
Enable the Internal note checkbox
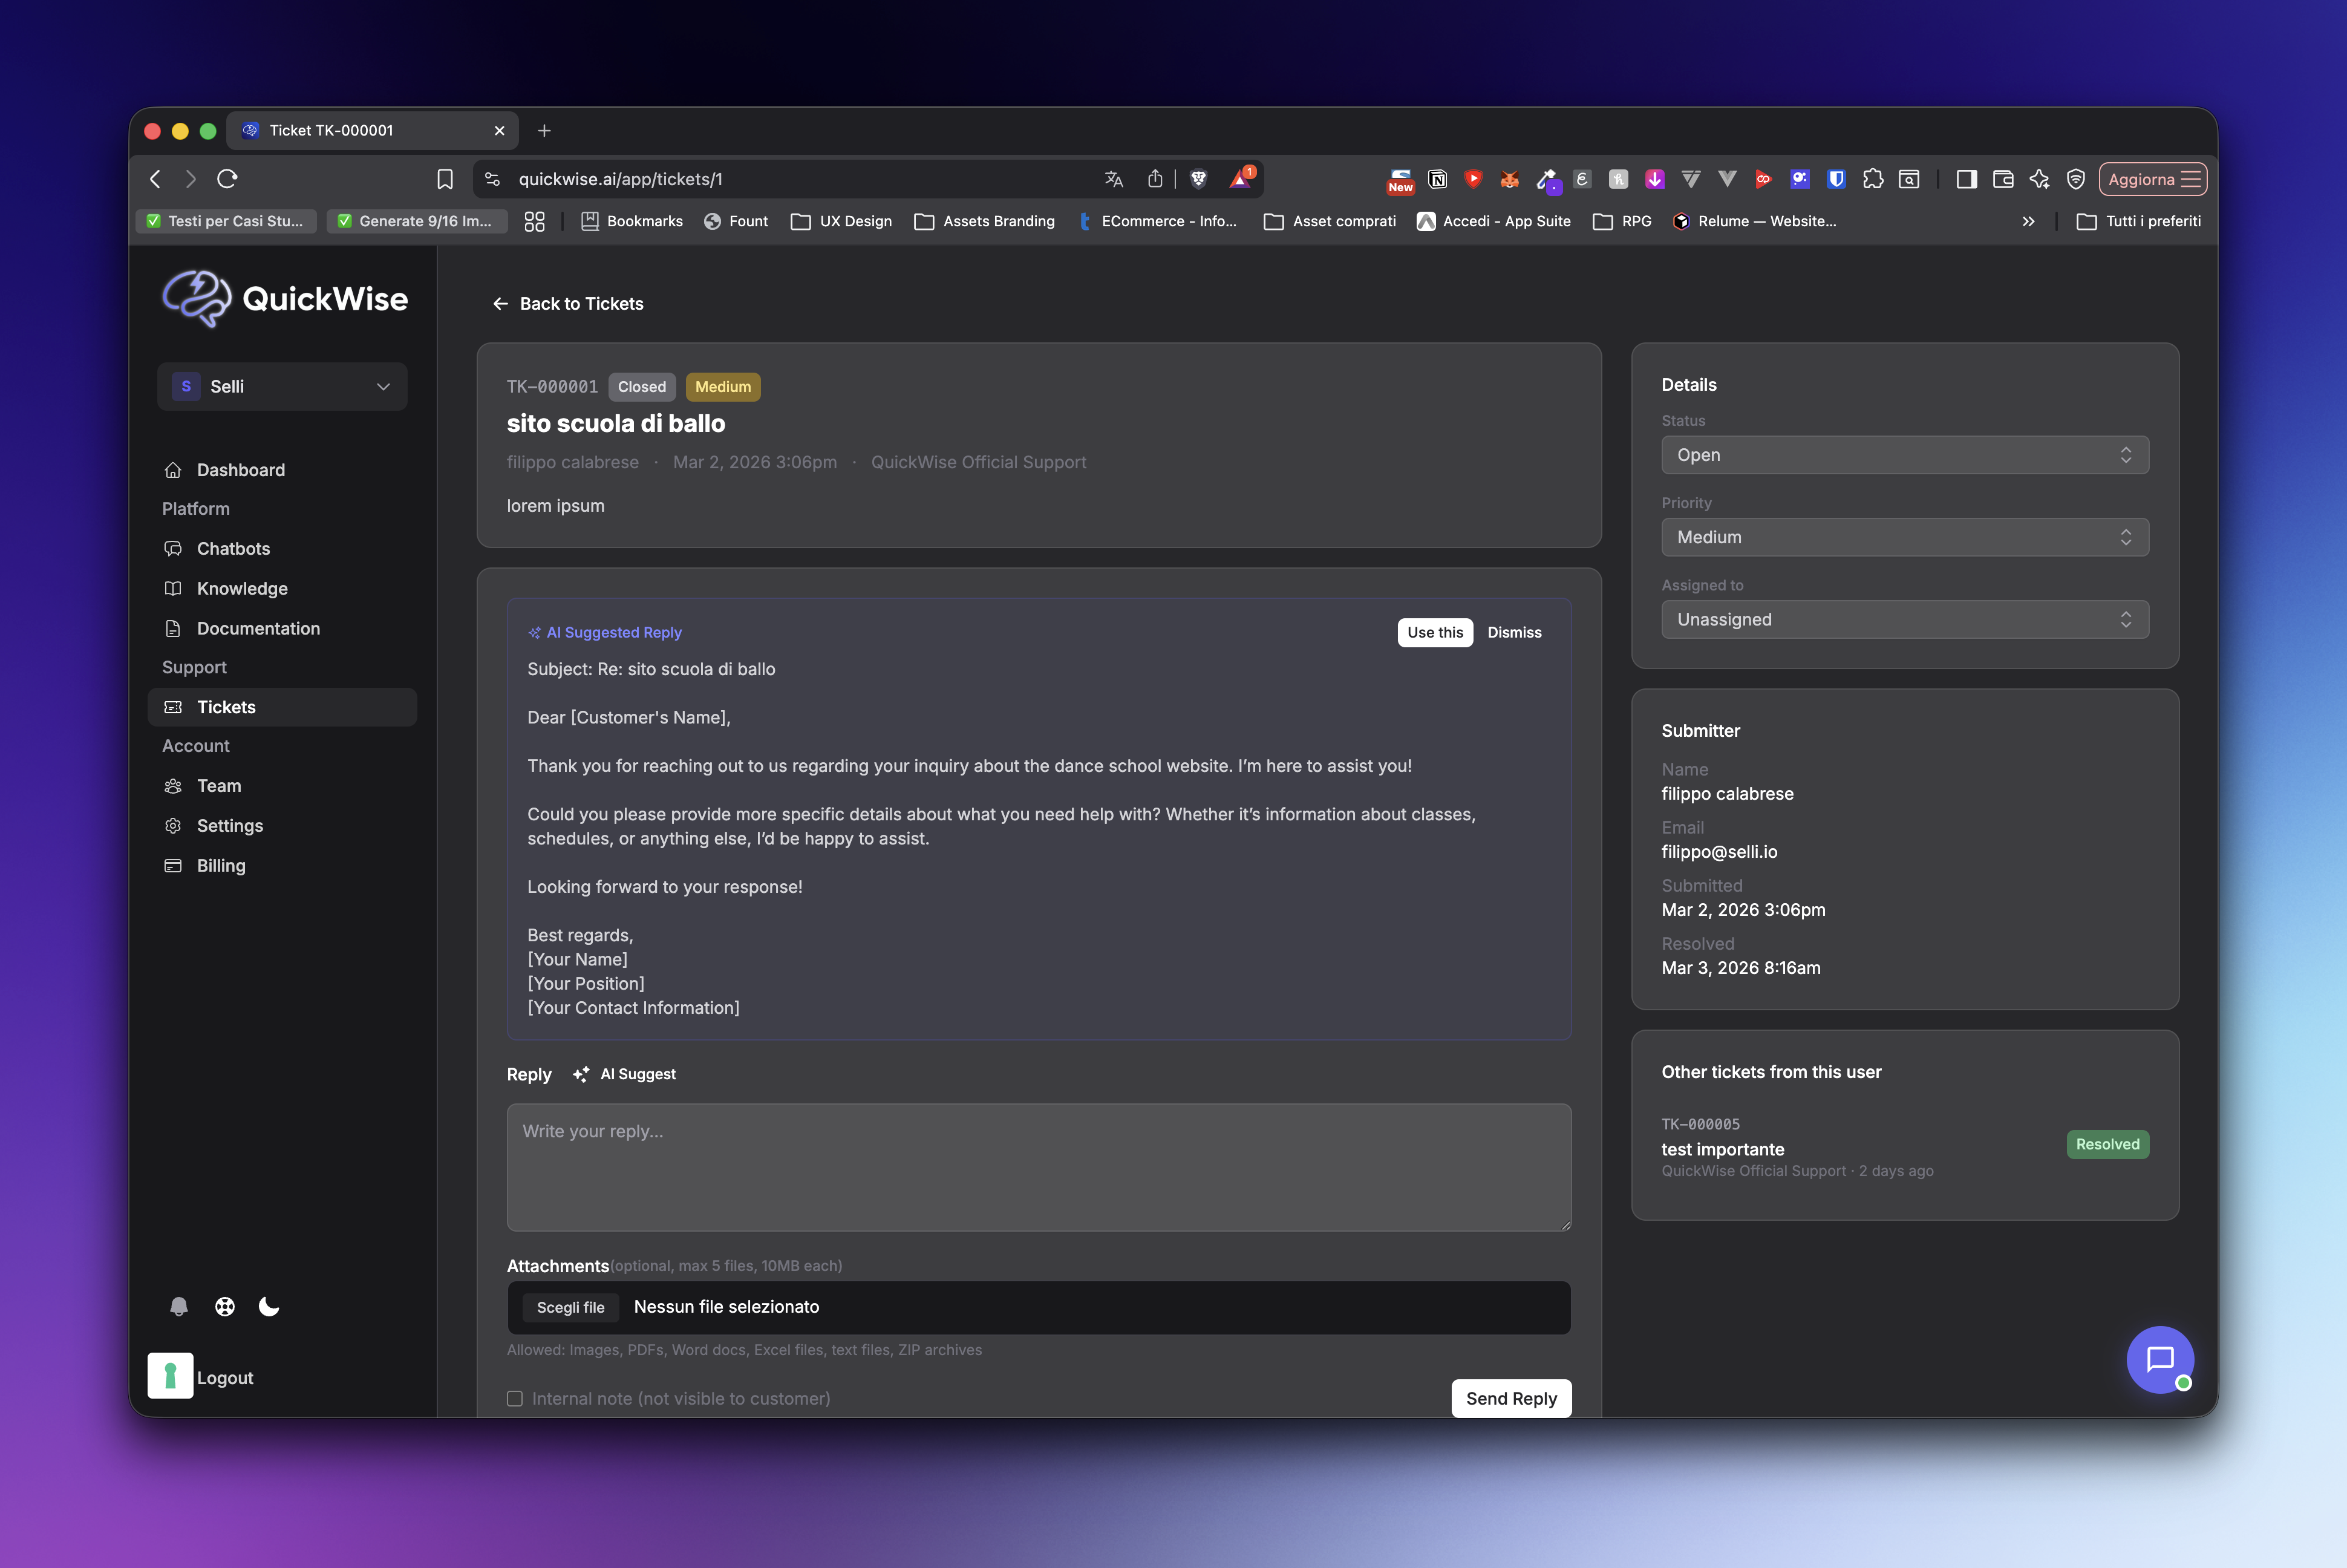515,1398
